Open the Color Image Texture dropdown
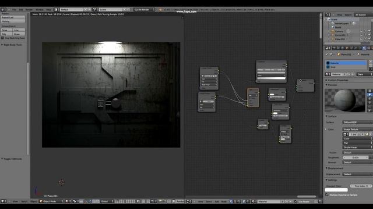373x209 pixels. [x=357, y=129]
